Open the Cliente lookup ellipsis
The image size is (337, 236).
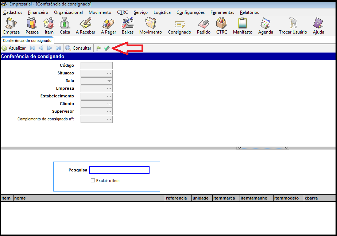coord(109,104)
